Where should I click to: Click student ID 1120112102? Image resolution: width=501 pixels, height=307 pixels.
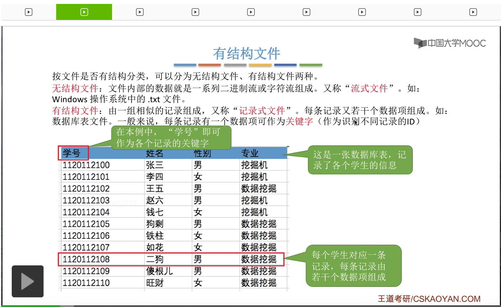(86, 189)
